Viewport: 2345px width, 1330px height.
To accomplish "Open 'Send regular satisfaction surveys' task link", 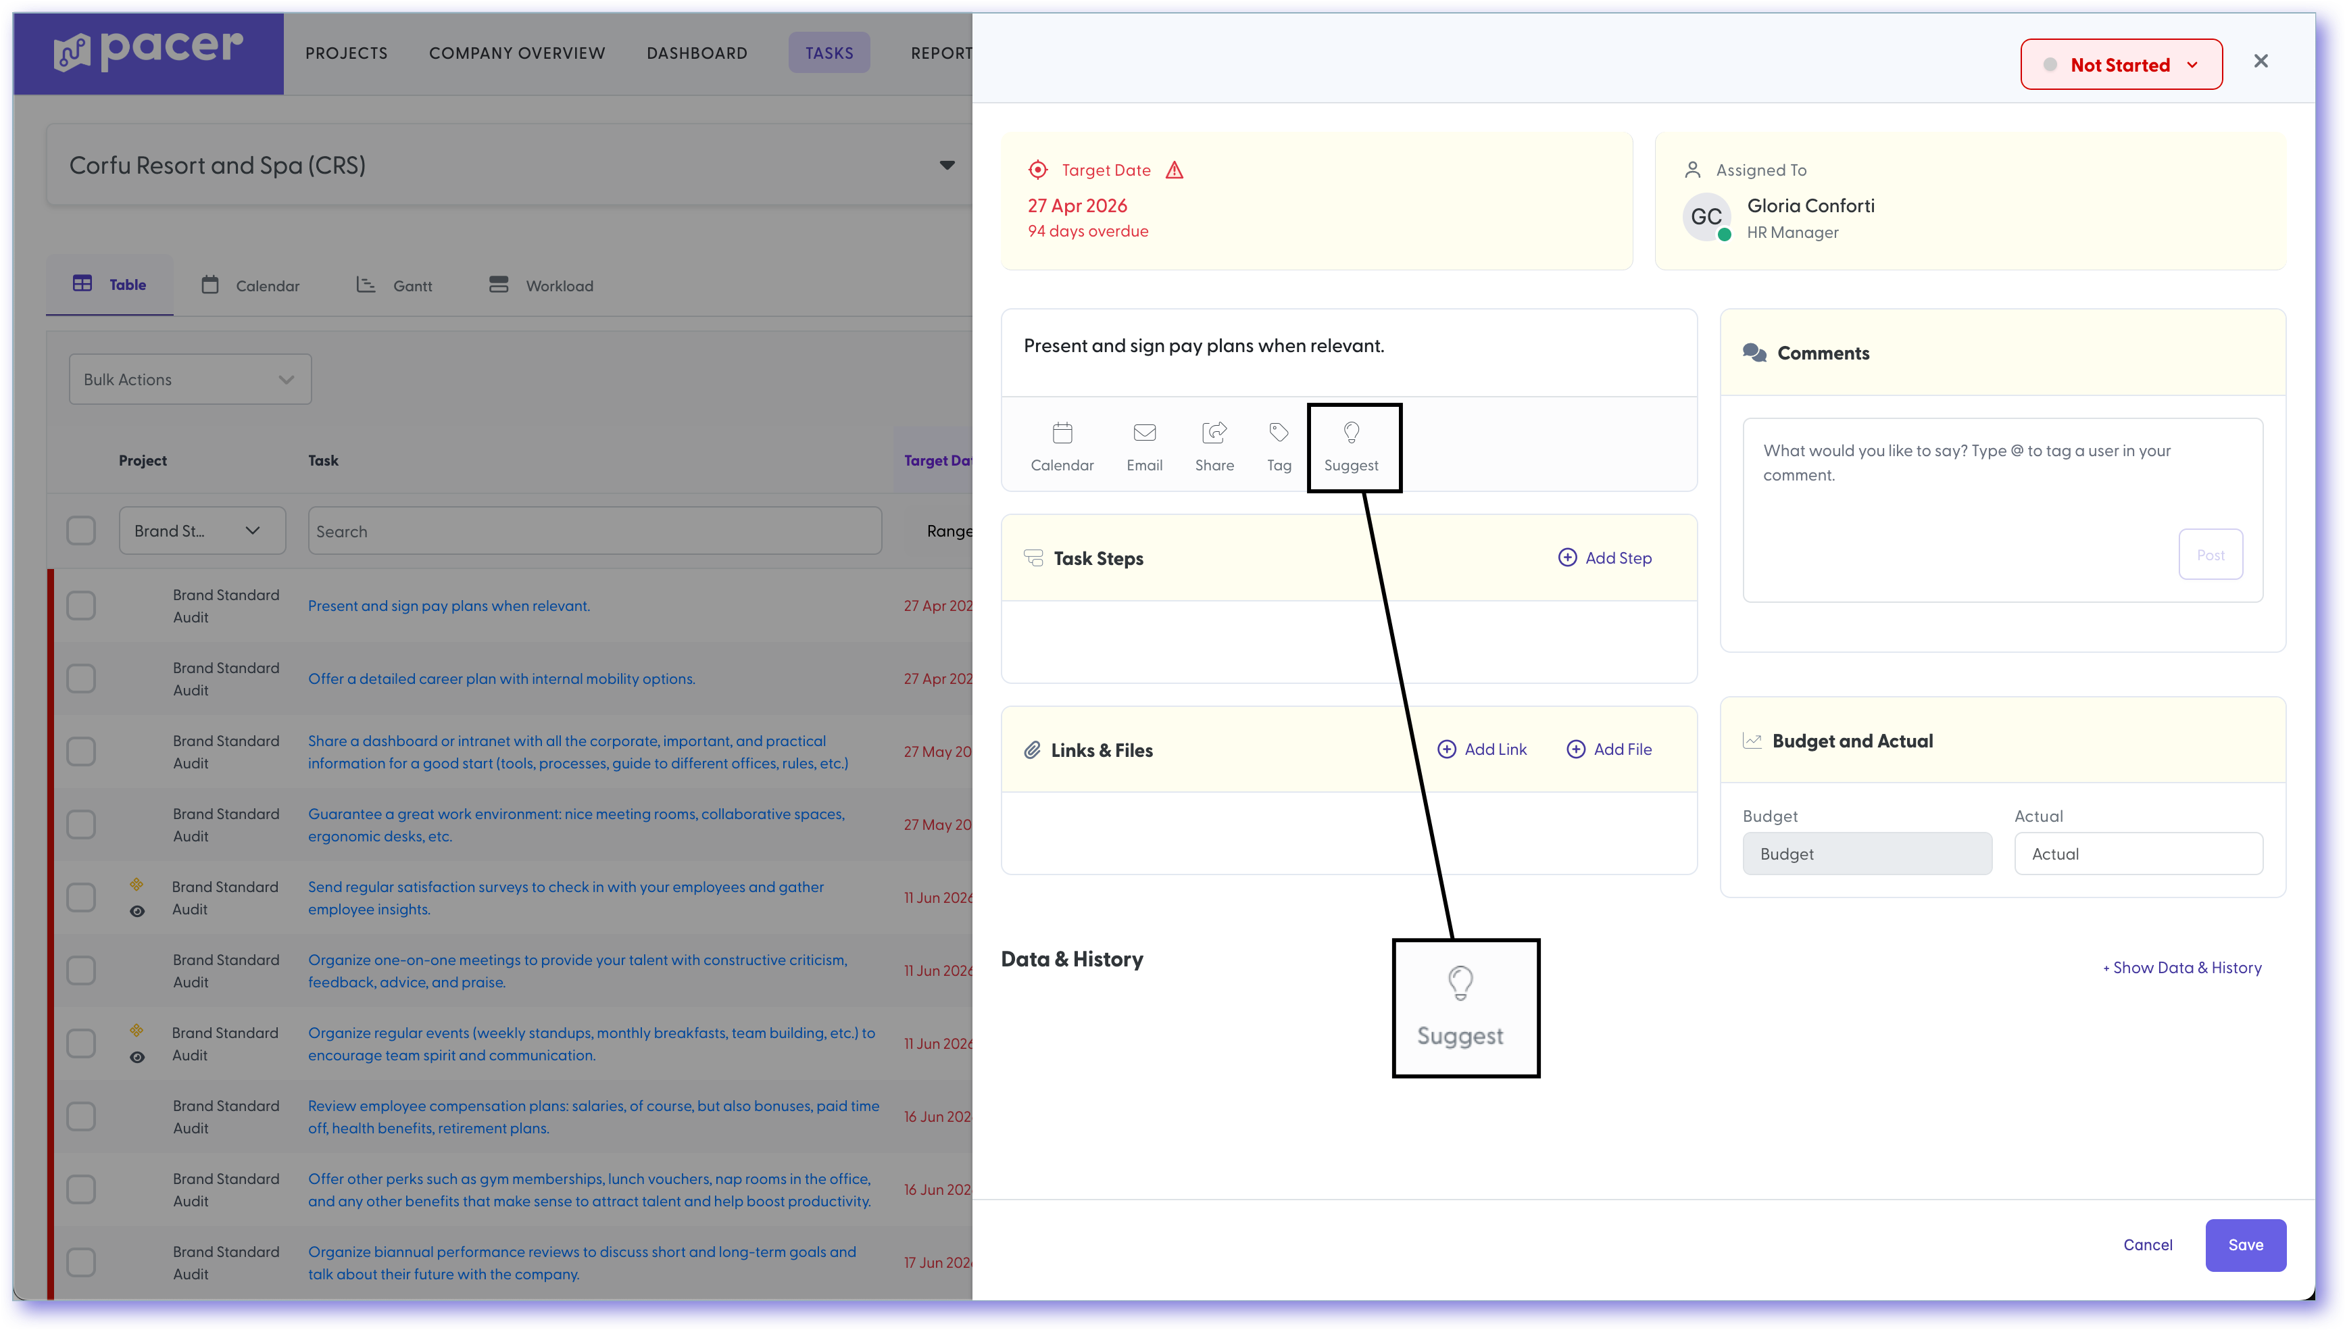I will pos(565,898).
